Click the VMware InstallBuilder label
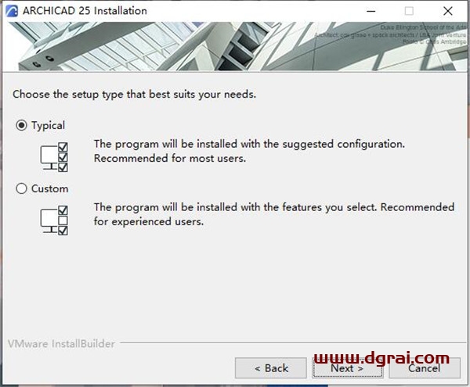 [61, 344]
